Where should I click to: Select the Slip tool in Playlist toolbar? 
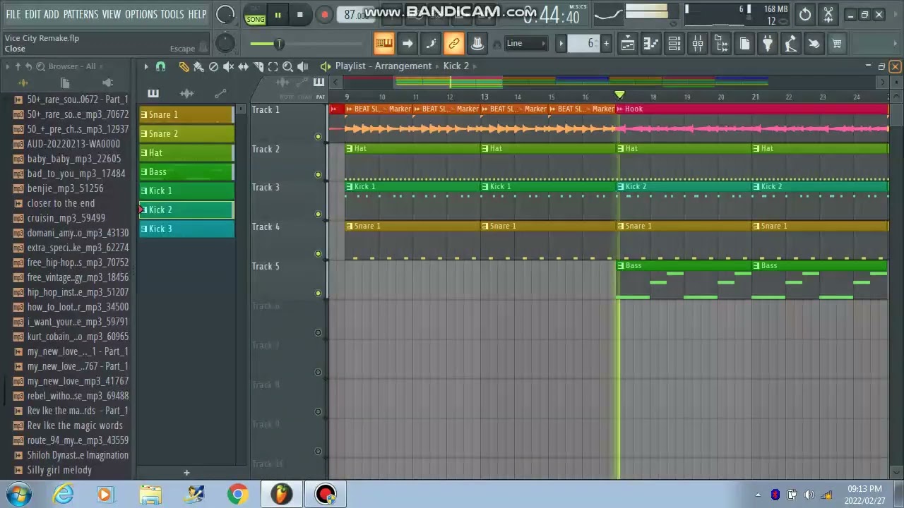(x=243, y=66)
